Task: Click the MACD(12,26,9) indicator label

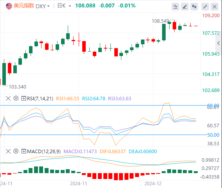Action: click(x=44, y=152)
